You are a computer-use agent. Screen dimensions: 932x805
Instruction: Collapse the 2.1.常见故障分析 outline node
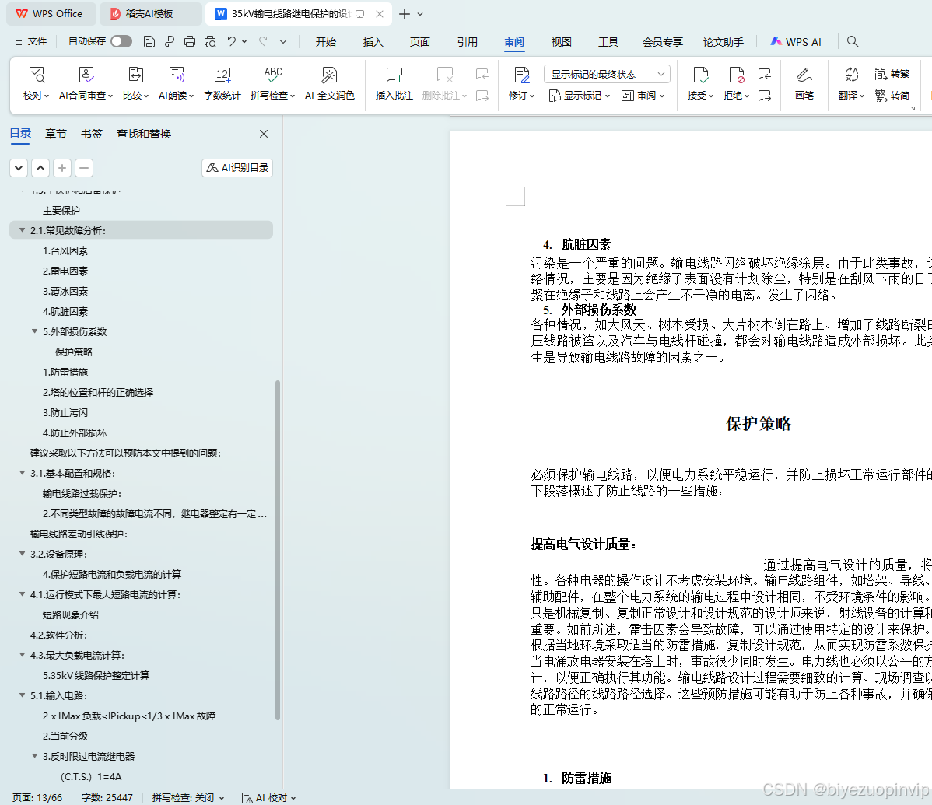(22, 230)
